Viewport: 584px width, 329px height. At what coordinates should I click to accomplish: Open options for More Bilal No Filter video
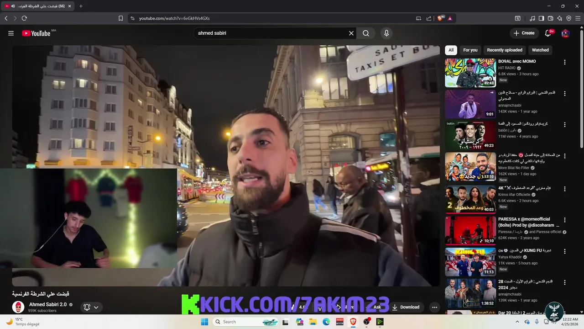pos(565,155)
